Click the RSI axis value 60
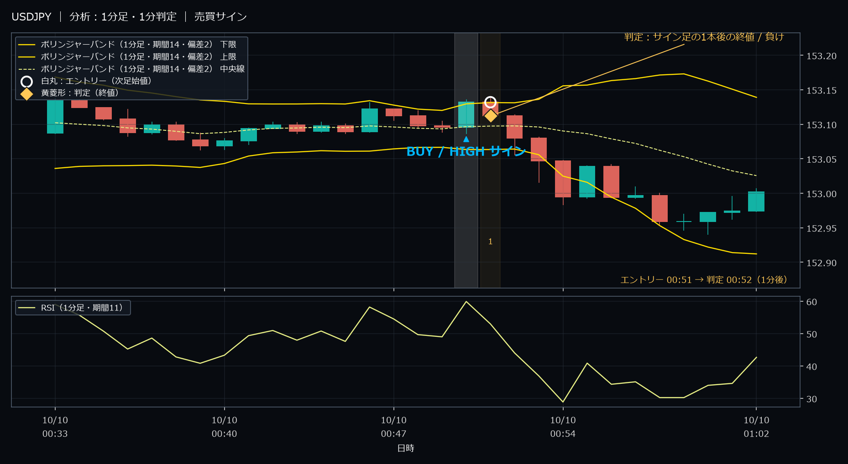Screen dimensions: 848x464 [x=811, y=302]
